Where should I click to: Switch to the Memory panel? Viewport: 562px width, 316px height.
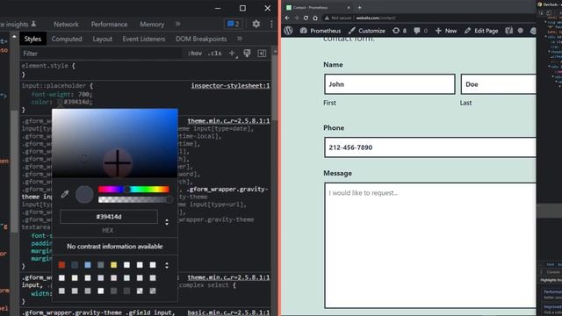pyautogui.click(x=152, y=25)
